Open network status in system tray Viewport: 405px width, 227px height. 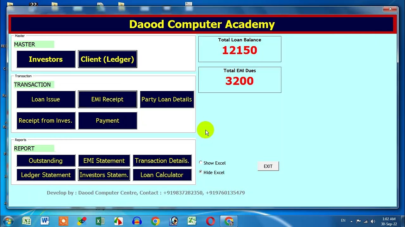point(366,221)
